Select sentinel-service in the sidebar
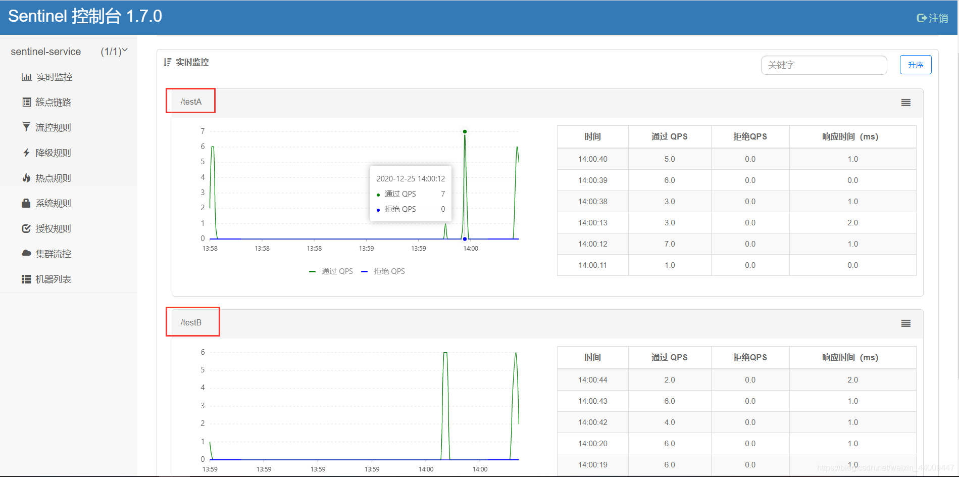959x477 pixels. 46,52
